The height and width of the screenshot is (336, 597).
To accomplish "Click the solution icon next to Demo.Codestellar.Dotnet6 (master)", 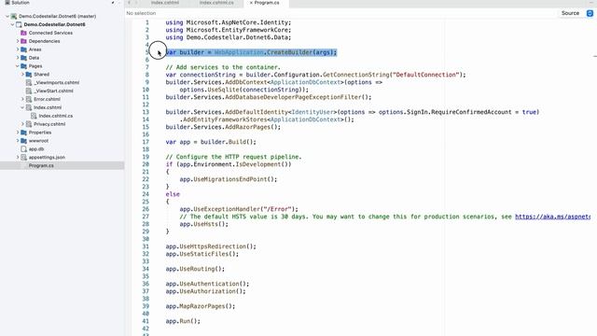I will 14,17.
